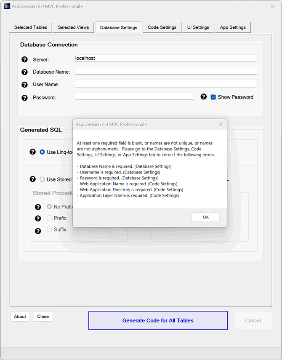Click the About button
The height and width of the screenshot is (360, 282).
tap(20, 316)
